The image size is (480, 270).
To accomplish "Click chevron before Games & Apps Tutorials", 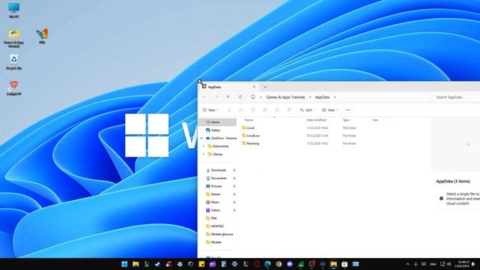I will click(x=261, y=97).
